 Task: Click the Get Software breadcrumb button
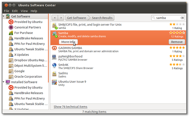[76, 18]
